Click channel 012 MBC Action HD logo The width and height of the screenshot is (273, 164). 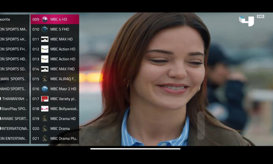(45, 49)
